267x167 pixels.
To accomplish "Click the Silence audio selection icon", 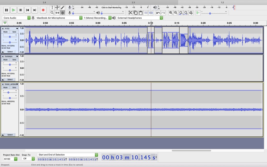I will click(x=151, y=13).
